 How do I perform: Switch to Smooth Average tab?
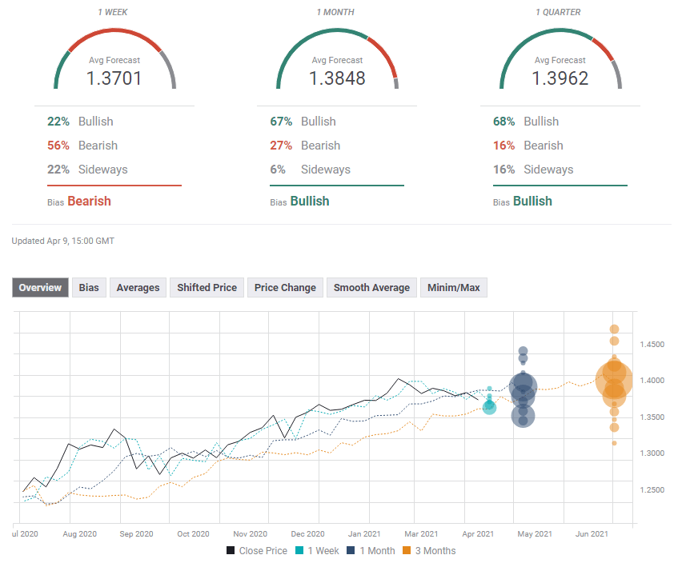pos(371,288)
